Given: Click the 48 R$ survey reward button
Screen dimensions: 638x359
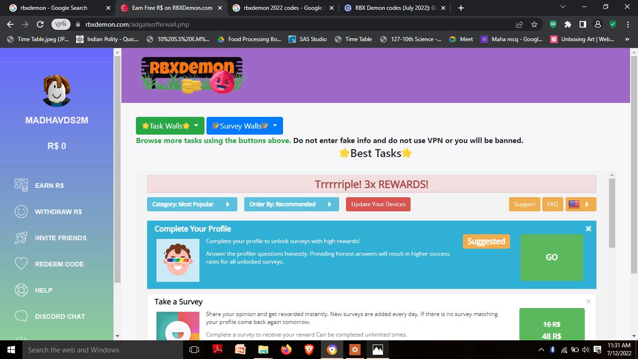Looking at the screenshot, I should (552, 324).
